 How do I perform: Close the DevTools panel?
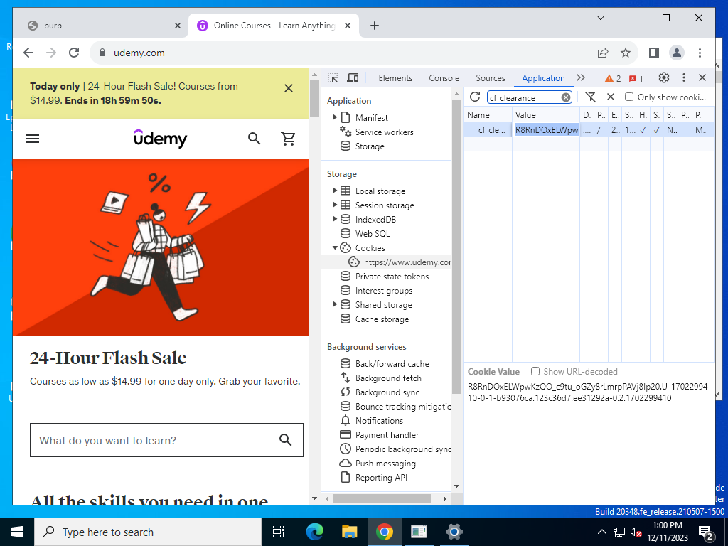702,77
